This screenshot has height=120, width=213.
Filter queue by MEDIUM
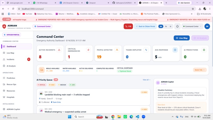(62, 85)
